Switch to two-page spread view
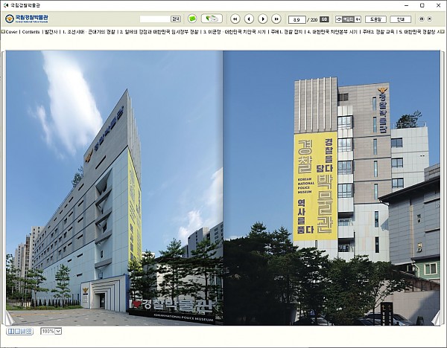 click(x=10, y=331)
